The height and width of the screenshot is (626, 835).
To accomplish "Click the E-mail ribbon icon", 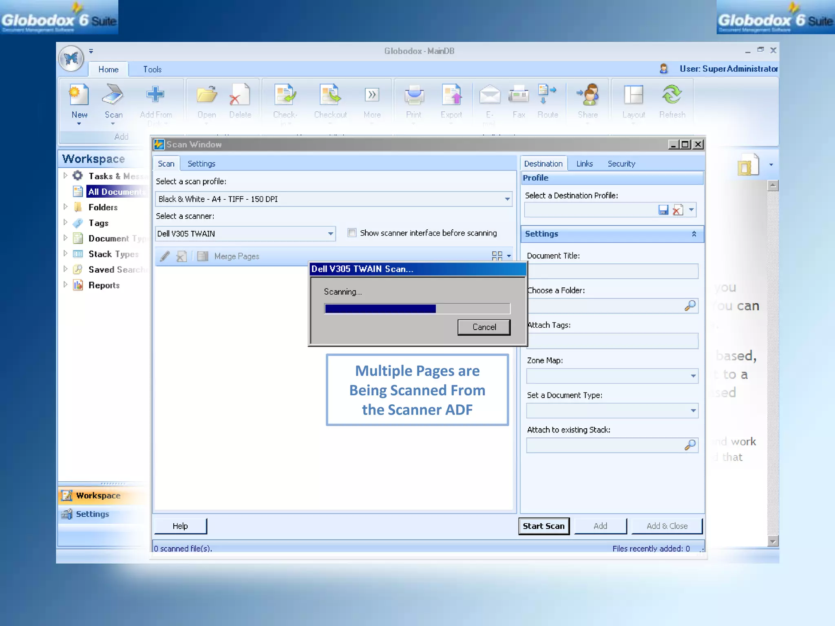I will tap(490, 95).
